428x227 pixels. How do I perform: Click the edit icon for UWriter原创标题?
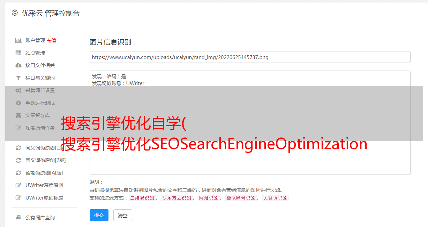click(18, 198)
